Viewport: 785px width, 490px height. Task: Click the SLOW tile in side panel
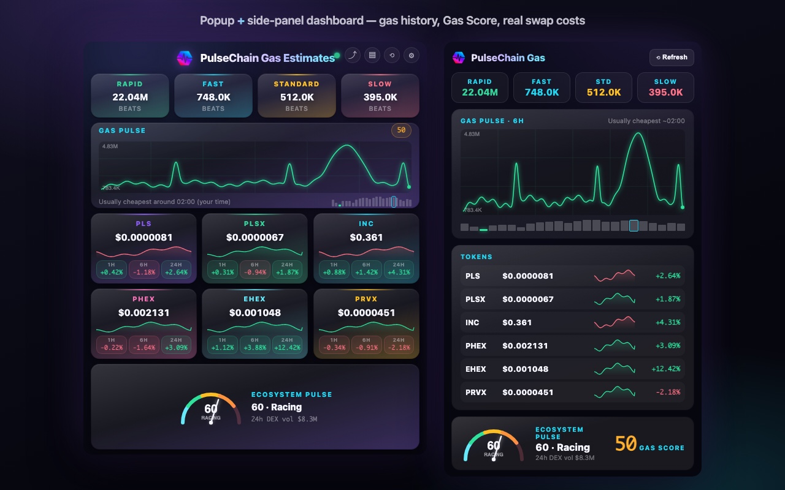pos(665,88)
